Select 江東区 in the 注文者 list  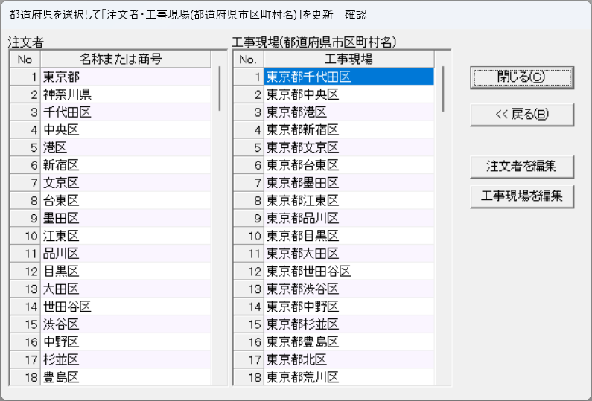[125, 237]
